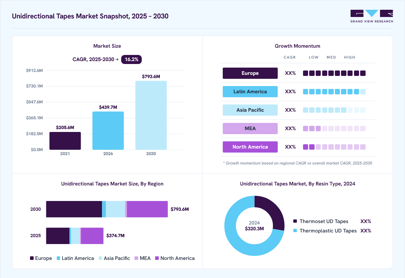Click the MED column header
Image resolution: width=405 pixels, height=278 pixels.
(331, 57)
